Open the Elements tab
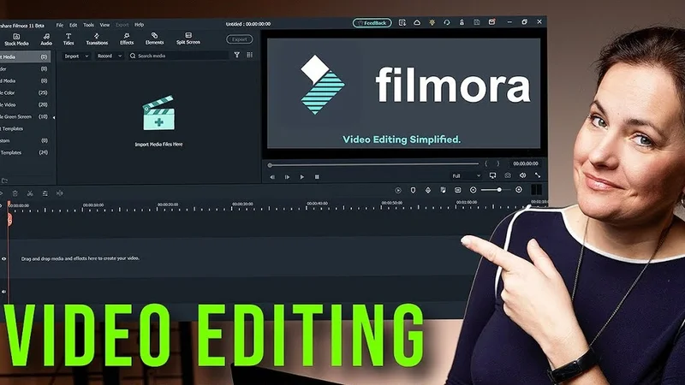 [x=154, y=39]
